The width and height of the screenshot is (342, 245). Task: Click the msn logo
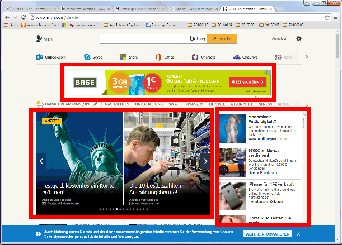click(x=44, y=39)
